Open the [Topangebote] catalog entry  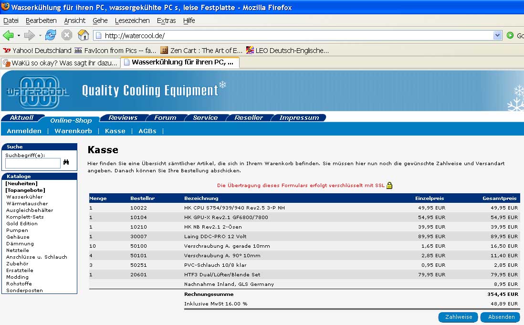click(25, 190)
